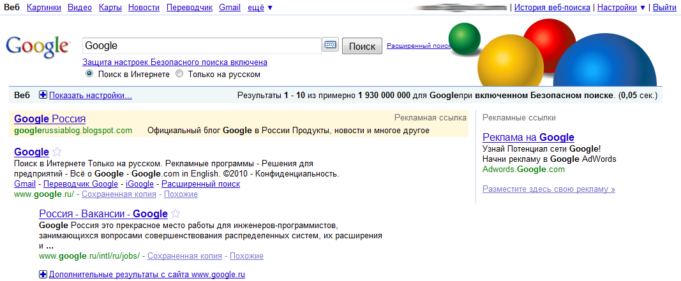This screenshot has height=281, width=681.
Task: Open Gmail sitelink under Google result
Action: pos(25,184)
